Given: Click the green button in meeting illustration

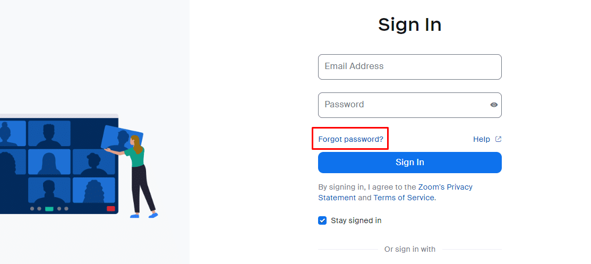Looking at the screenshot, I should point(49,209).
